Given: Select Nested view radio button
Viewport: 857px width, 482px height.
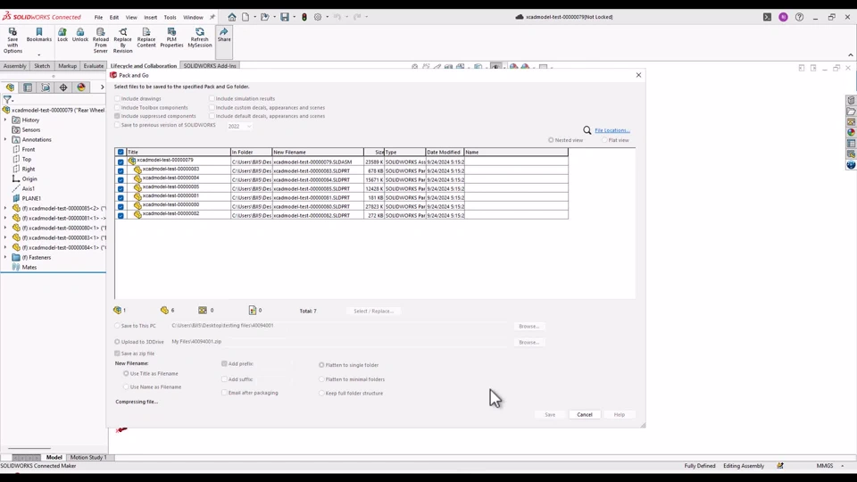Looking at the screenshot, I should (551, 140).
